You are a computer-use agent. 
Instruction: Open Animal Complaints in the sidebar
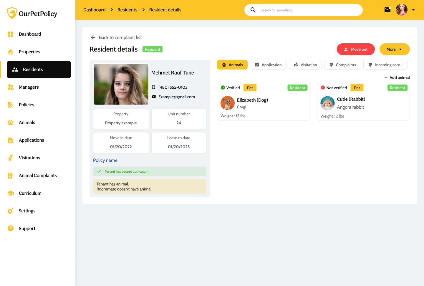(38, 176)
